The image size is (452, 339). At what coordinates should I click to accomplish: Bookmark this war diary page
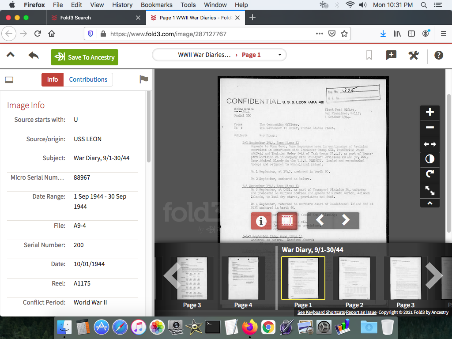click(369, 55)
